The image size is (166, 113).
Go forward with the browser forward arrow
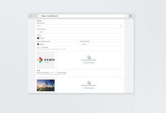pos(35,16)
